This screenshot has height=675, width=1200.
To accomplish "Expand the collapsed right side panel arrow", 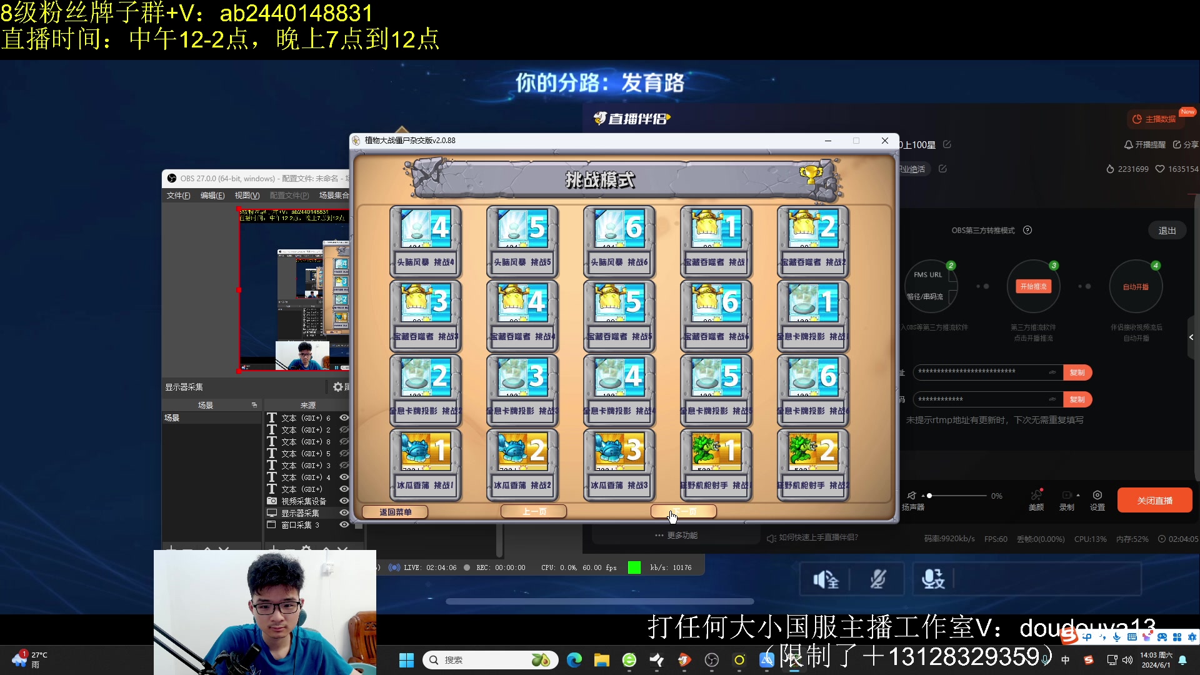I will tap(1191, 337).
